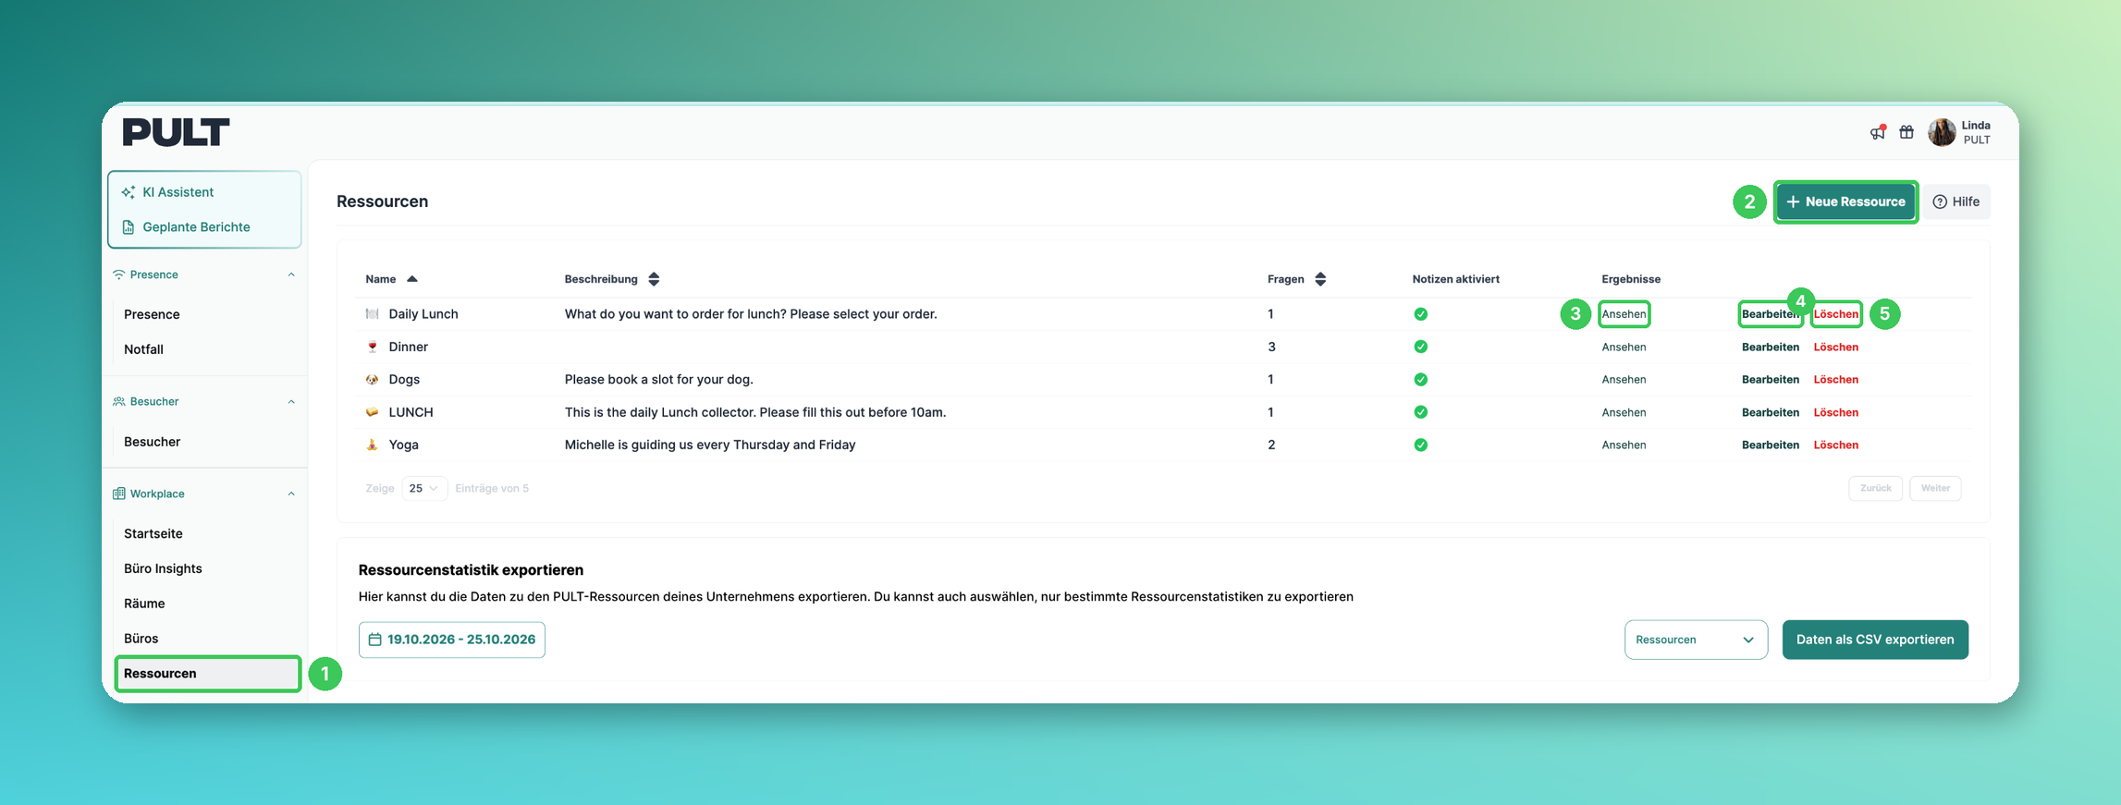Open the Räume page
The height and width of the screenshot is (805, 2121).
click(x=144, y=604)
